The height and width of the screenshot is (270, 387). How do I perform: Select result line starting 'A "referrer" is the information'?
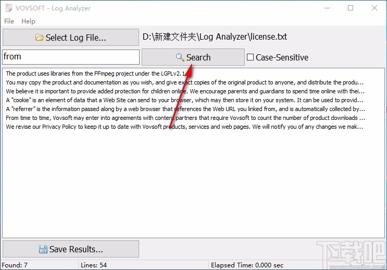coord(185,109)
